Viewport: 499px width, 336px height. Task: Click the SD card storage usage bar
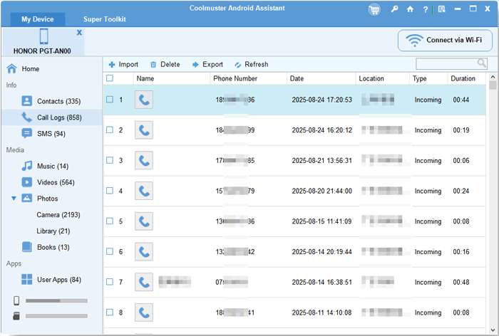[x=56, y=316]
